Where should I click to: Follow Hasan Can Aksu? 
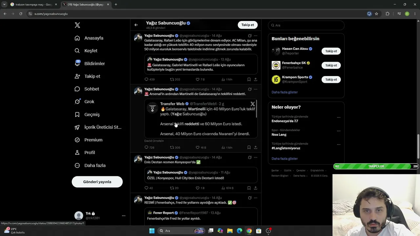click(x=331, y=51)
